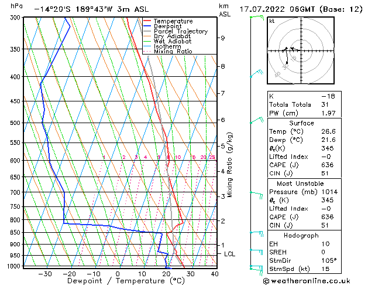Click the surface Temp value '26.6'
The height and width of the screenshot is (285, 368).
click(x=328, y=131)
